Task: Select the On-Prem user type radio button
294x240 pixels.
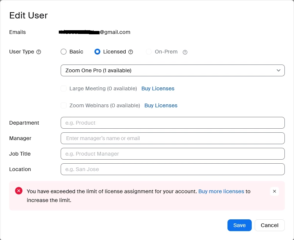Action: point(149,52)
